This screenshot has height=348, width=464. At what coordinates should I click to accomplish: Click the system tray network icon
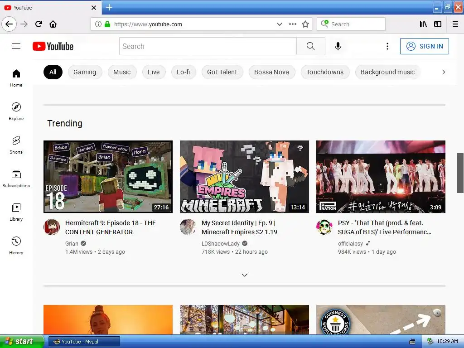point(430,342)
